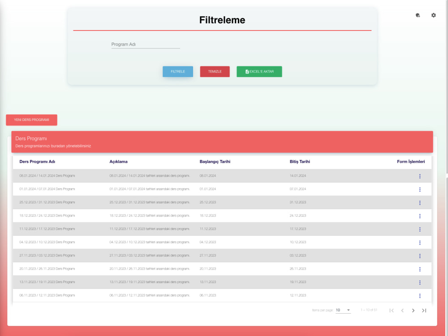This screenshot has width=448, height=336.
Task: Create a new schedule with YENİ DERS PROGRAMI
Action: tap(31, 120)
